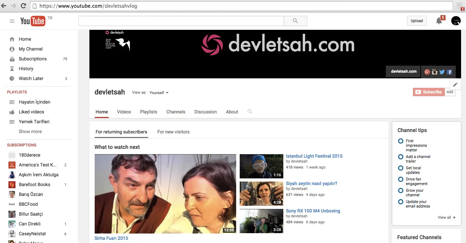This screenshot has height=243, width=466.
Task: Click the pencil edit channel art icon
Action: 455,85
